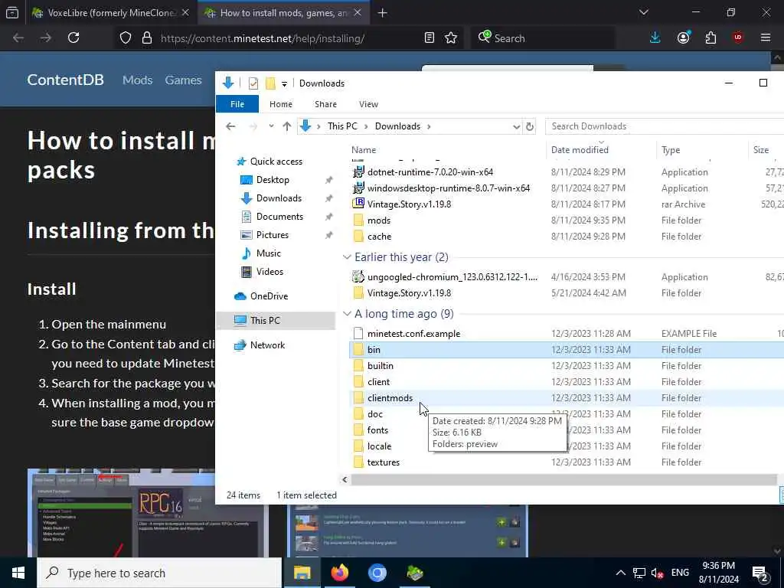Open the Mods link on ContentDB
The height and width of the screenshot is (588, 784).
pyautogui.click(x=137, y=80)
